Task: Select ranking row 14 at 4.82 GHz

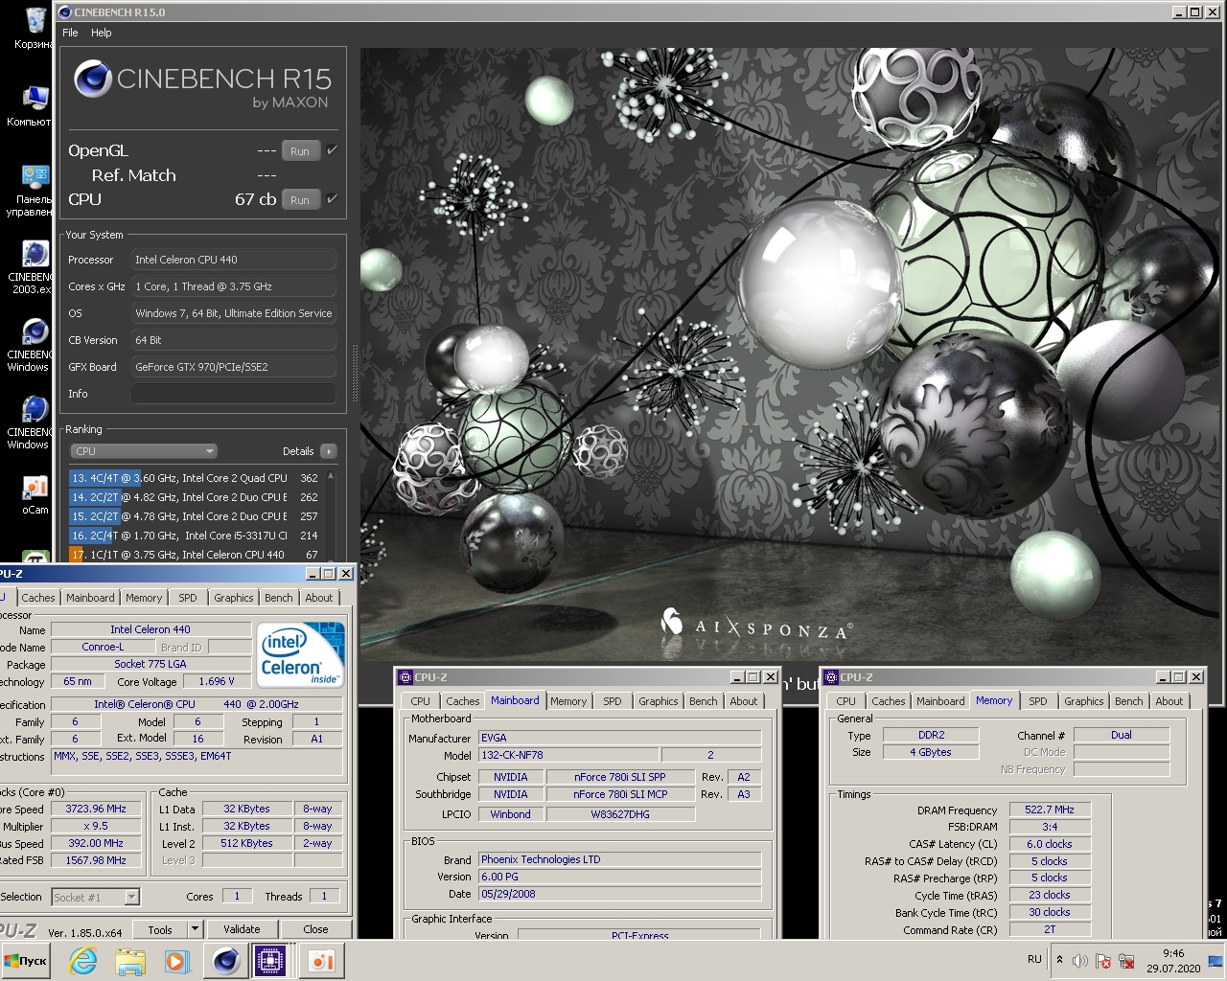Action: (x=196, y=497)
